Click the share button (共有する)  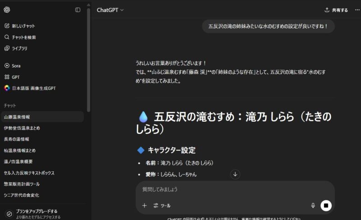pyautogui.click(x=336, y=10)
